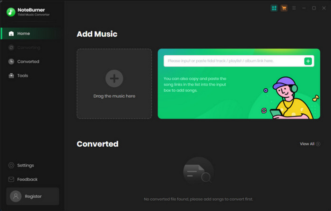Click the teal grid icon in title bar

point(274,8)
